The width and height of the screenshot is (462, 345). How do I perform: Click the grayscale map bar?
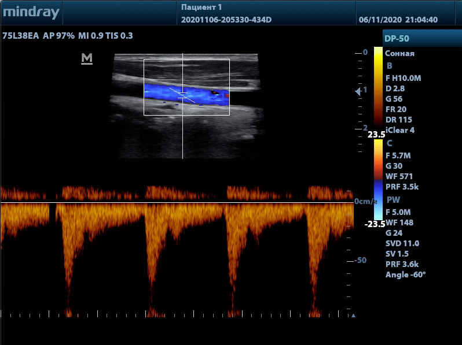(377, 87)
